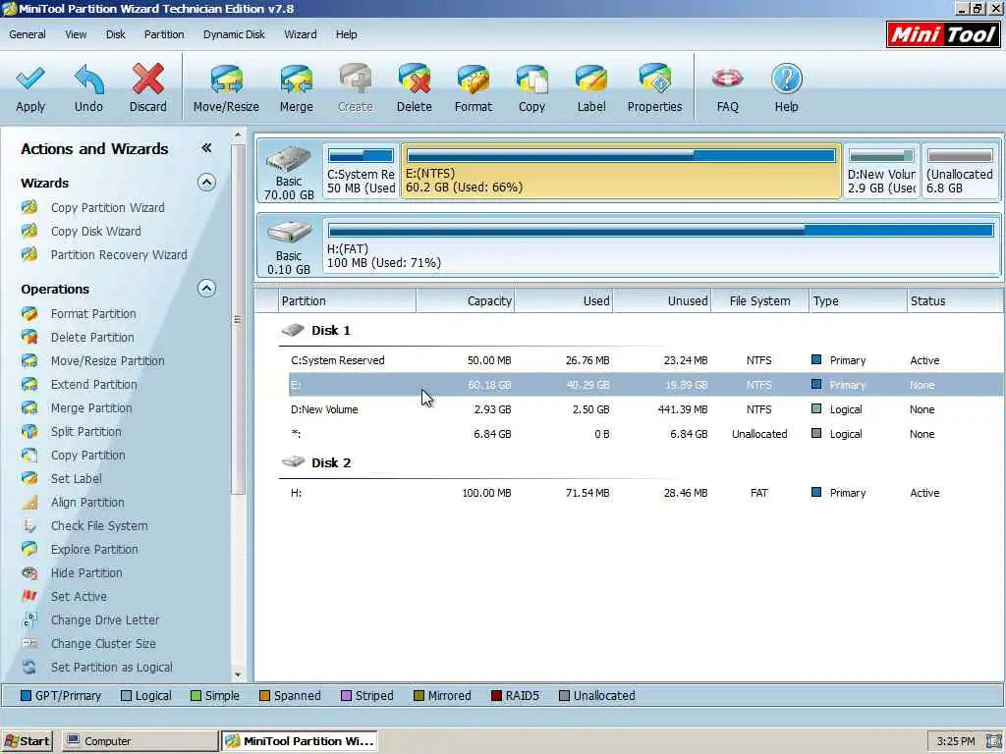Click the Apply checkmark icon
1006x754 pixels.
pos(30,80)
